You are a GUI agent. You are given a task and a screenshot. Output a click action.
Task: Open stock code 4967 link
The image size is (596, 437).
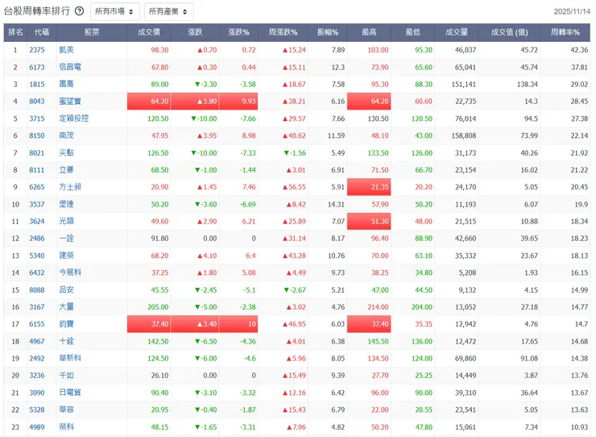[37, 341]
